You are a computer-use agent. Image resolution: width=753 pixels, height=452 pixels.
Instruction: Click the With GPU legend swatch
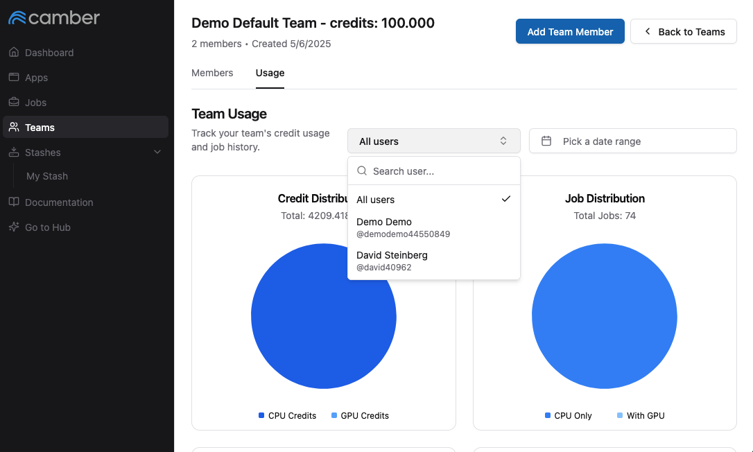(620, 415)
